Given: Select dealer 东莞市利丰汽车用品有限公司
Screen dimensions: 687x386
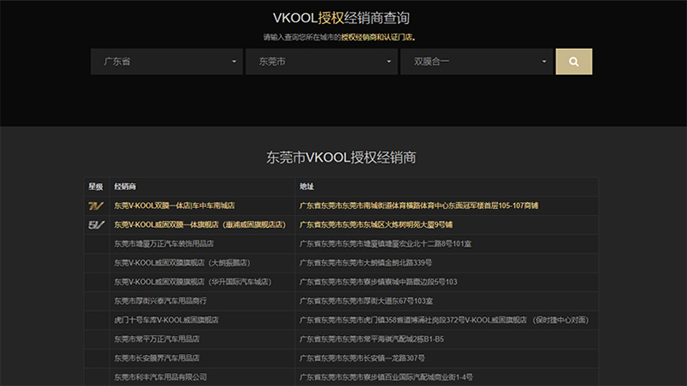Looking at the screenshot, I should [x=161, y=377].
